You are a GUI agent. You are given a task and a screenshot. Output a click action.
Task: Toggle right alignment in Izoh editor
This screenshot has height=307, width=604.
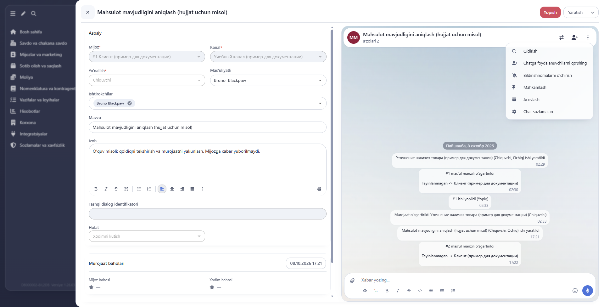click(182, 189)
